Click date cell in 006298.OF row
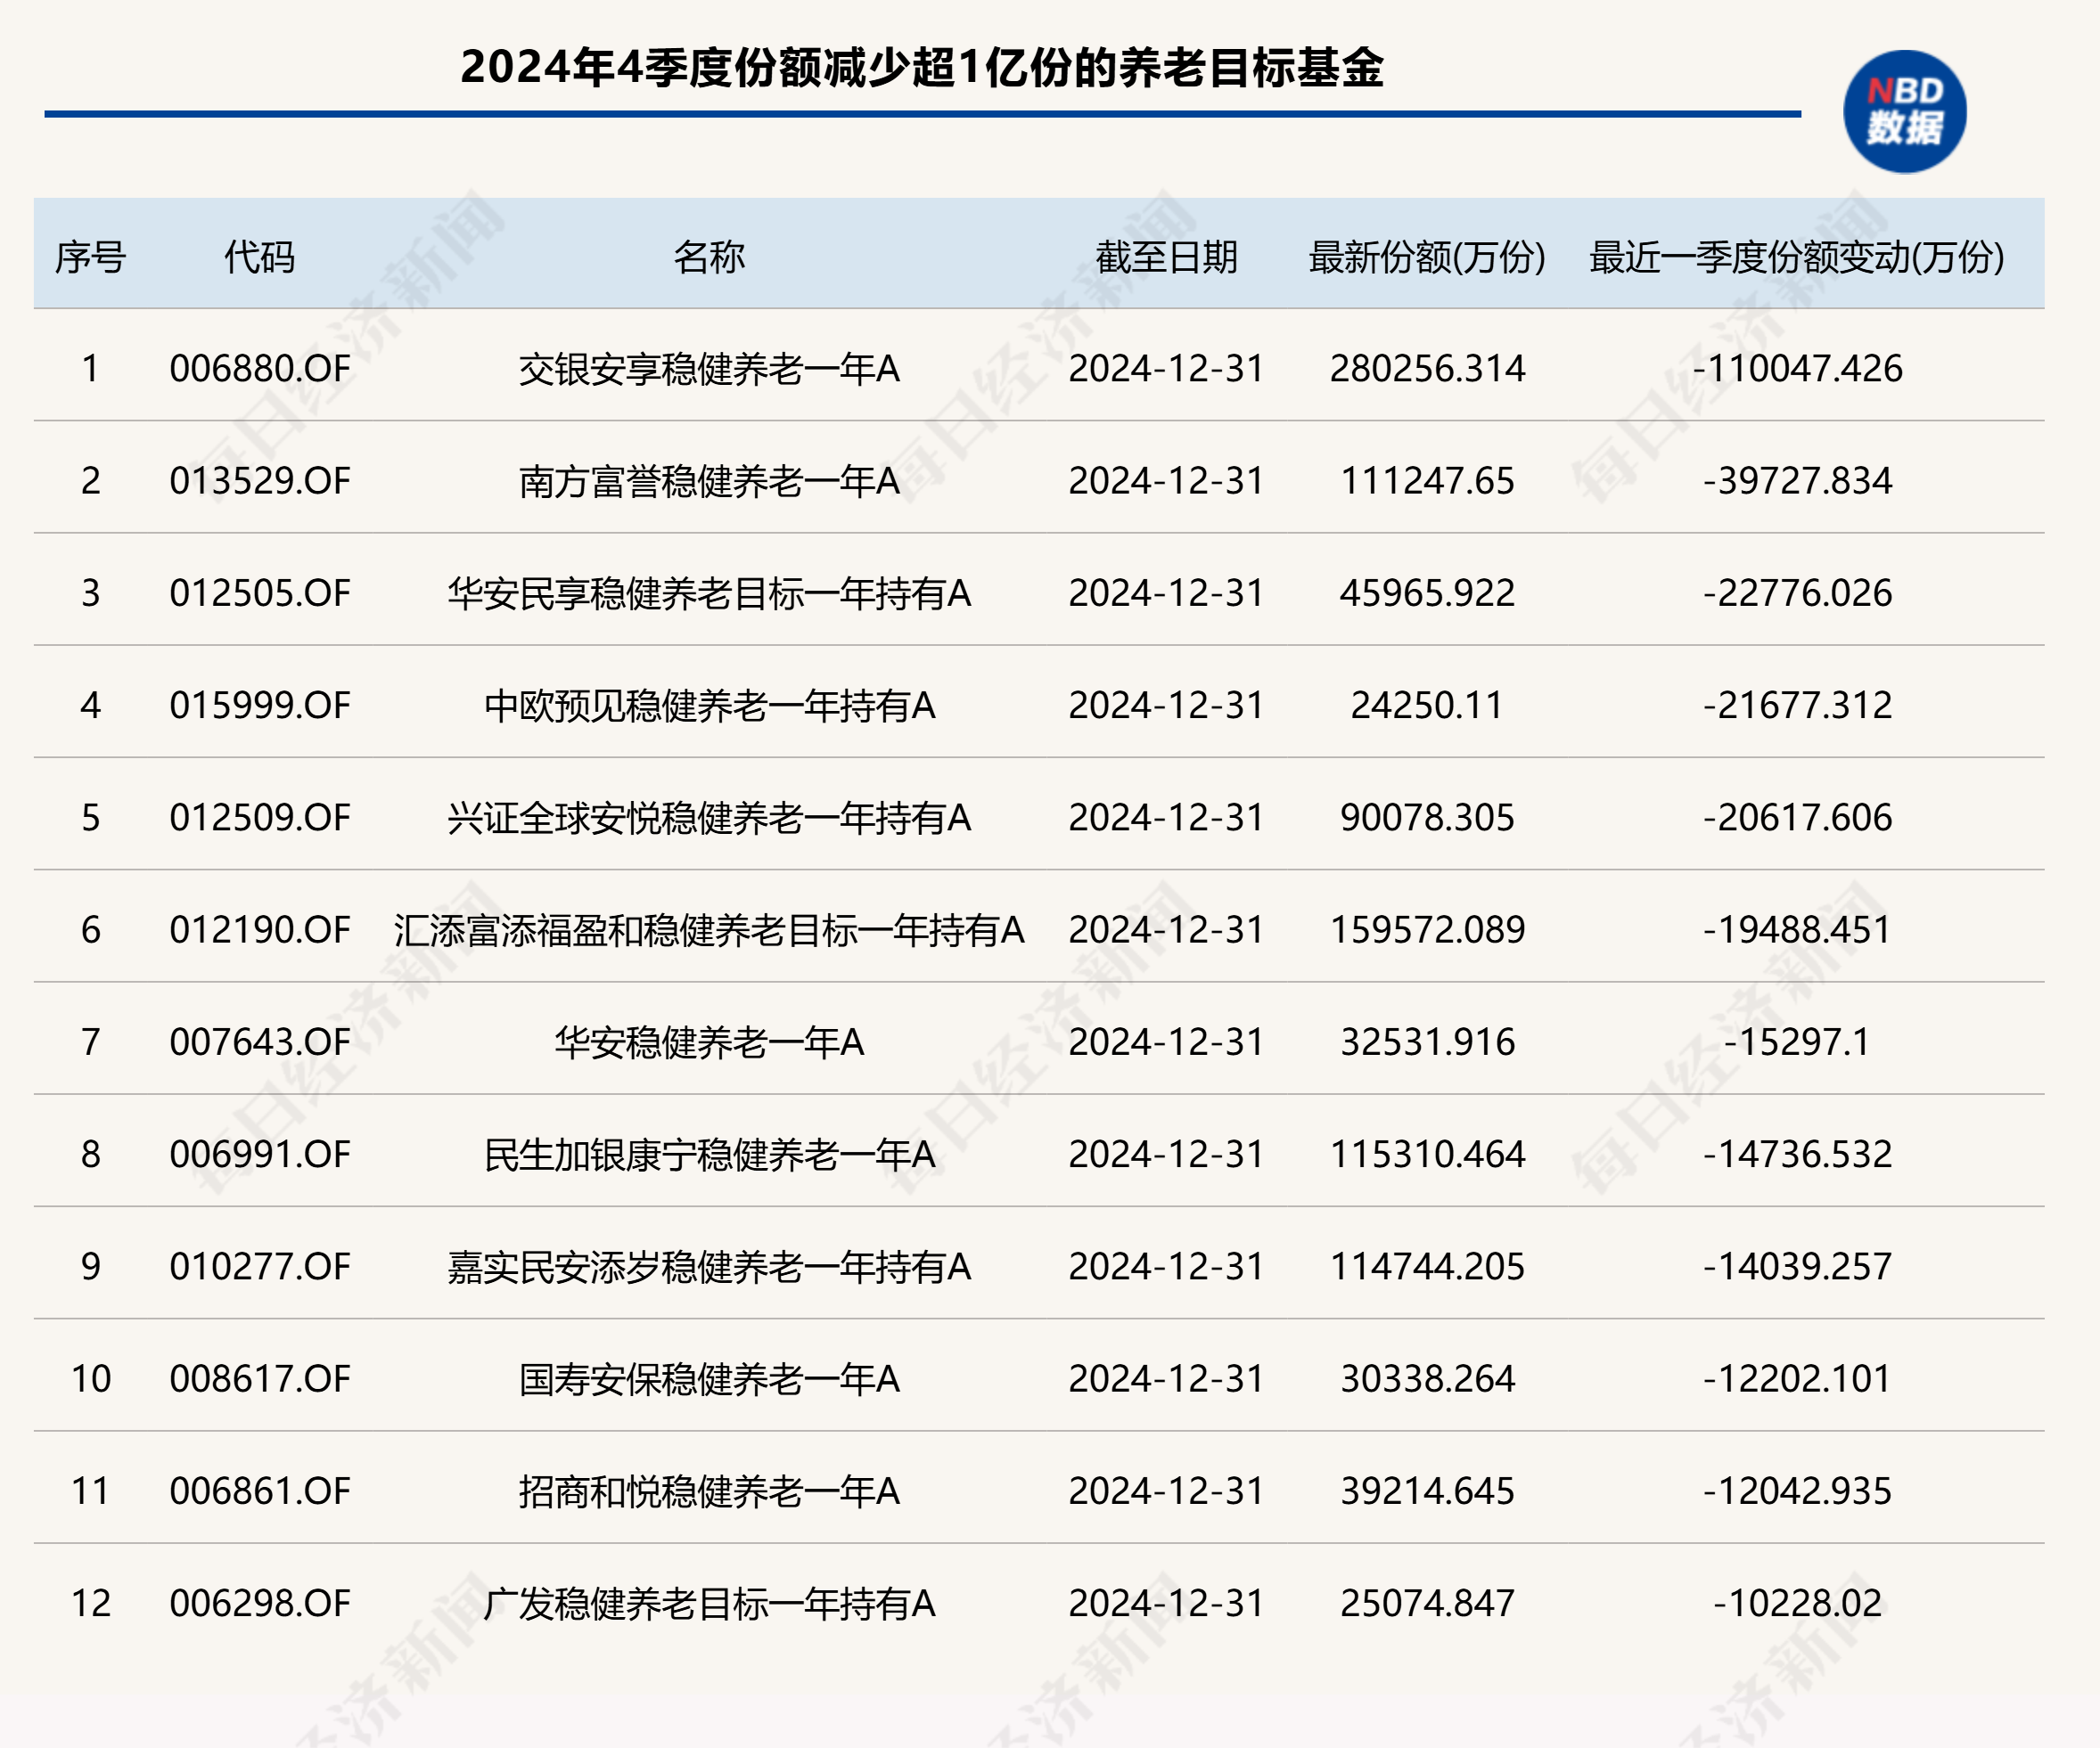The width and height of the screenshot is (2100, 1748). pyautogui.click(x=1166, y=1603)
